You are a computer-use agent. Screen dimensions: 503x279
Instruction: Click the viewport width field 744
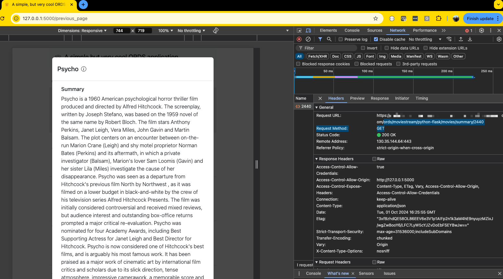pos(121,30)
